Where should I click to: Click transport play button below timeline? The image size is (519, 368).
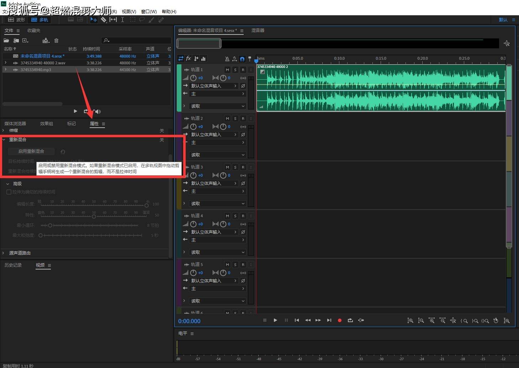coord(275,320)
